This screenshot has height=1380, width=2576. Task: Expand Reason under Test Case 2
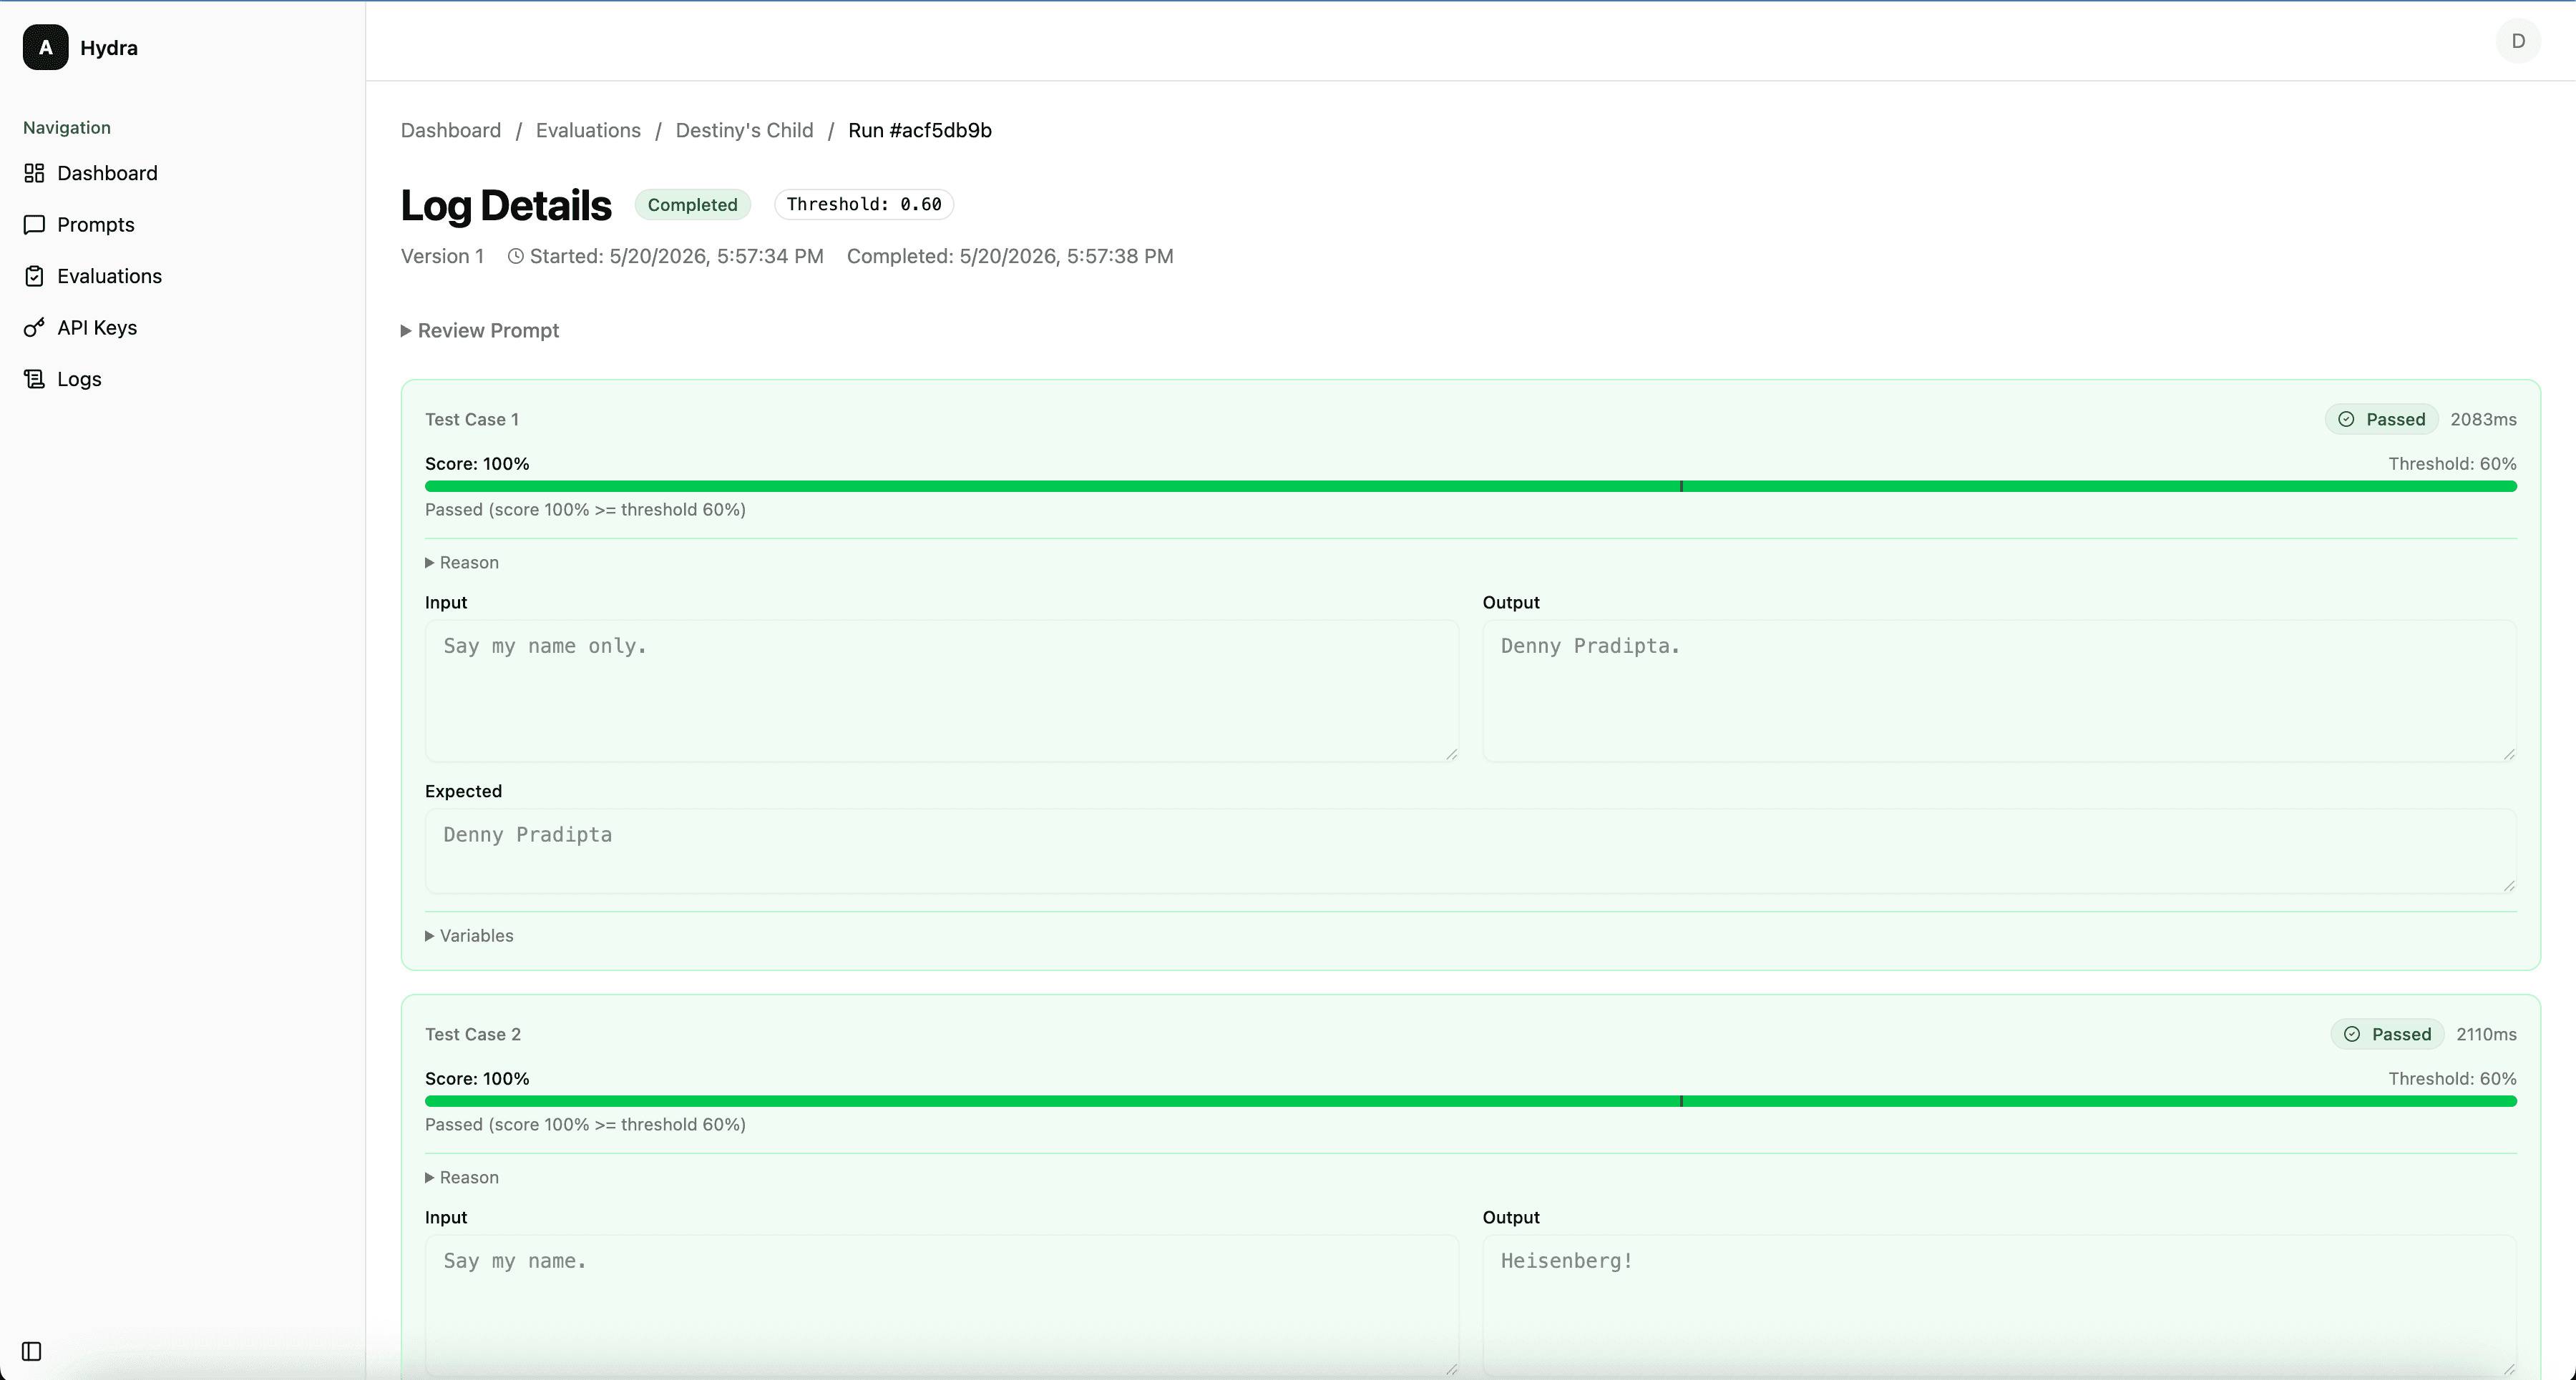(462, 1178)
